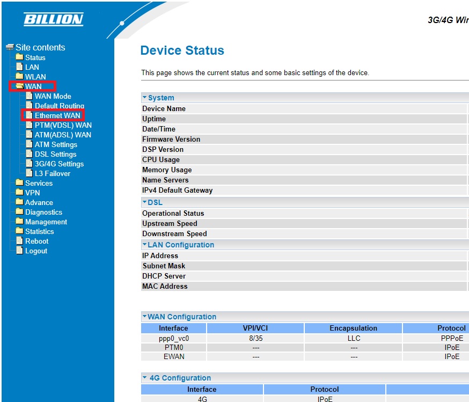The height and width of the screenshot is (402, 469).
Task: Click the VPN folder icon
Action: tap(19, 193)
